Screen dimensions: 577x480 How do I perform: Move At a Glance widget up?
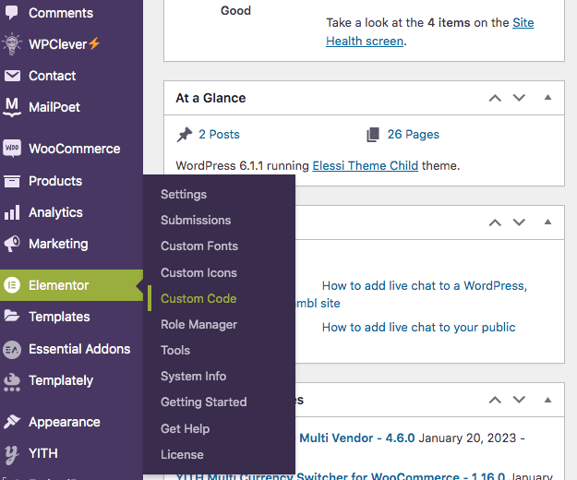(x=495, y=98)
